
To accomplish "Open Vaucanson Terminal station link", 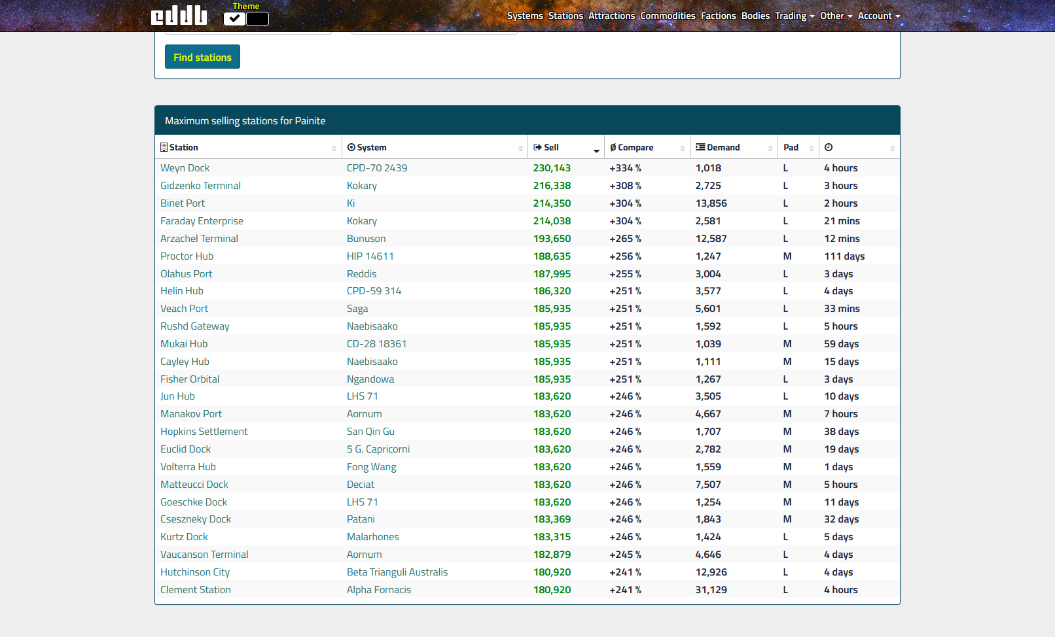I will [204, 555].
